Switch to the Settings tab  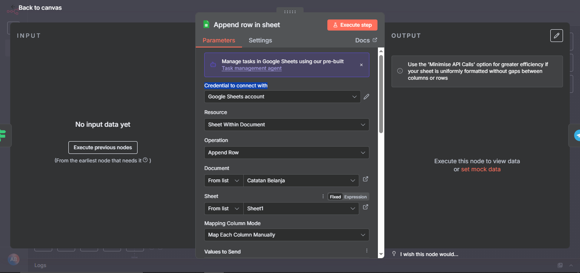260,40
